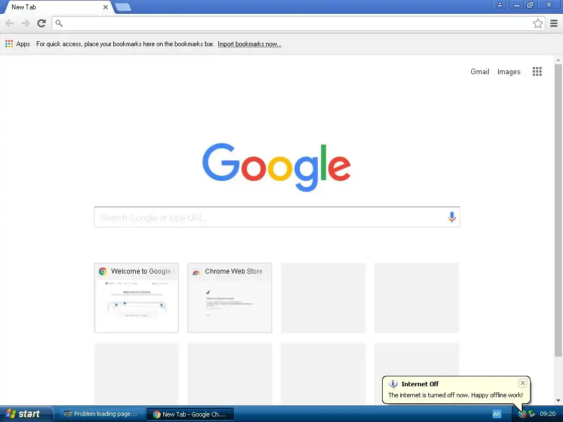Dismiss the Internet Off balloon notification

(x=522, y=383)
